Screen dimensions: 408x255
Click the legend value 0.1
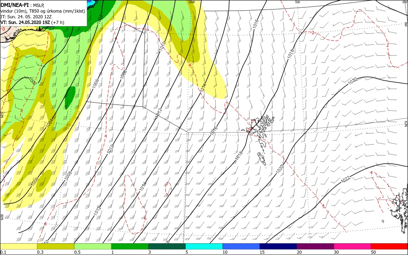click(3, 252)
